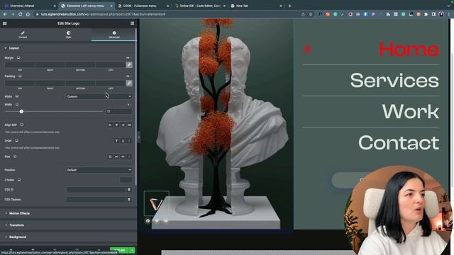
Task: Open dynamic tags for CSS ID
Action: pos(129,190)
